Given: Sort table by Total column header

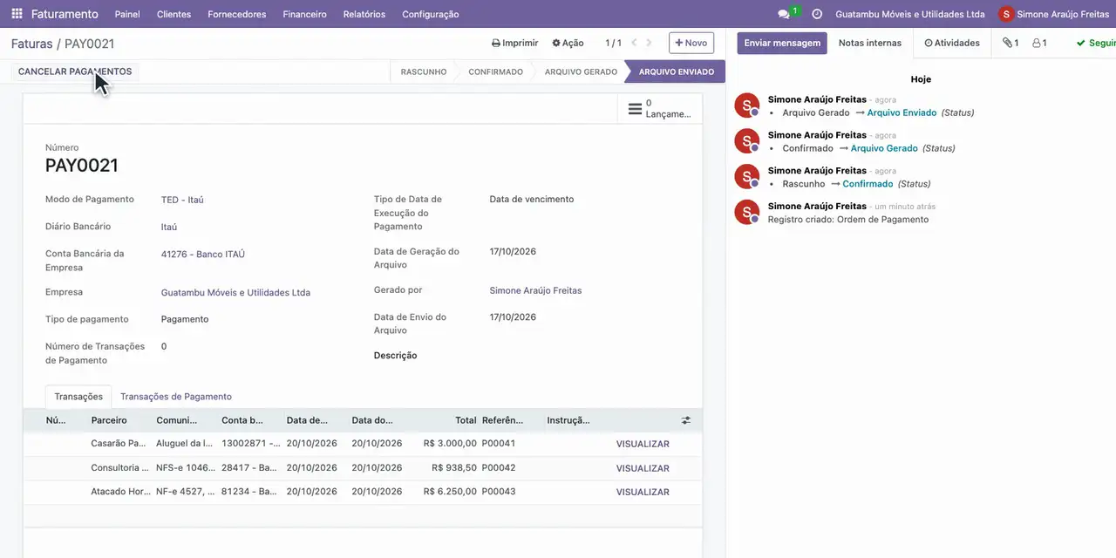Looking at the screenshot, I should click(446, 420).
